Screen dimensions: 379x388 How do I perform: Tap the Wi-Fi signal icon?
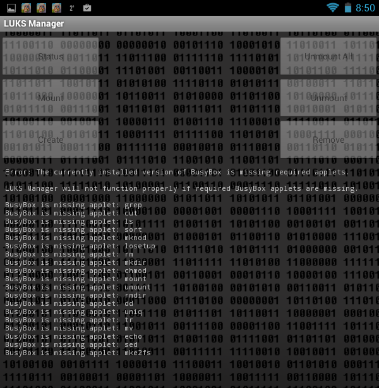pyautogui.click(x=333, y=8)
